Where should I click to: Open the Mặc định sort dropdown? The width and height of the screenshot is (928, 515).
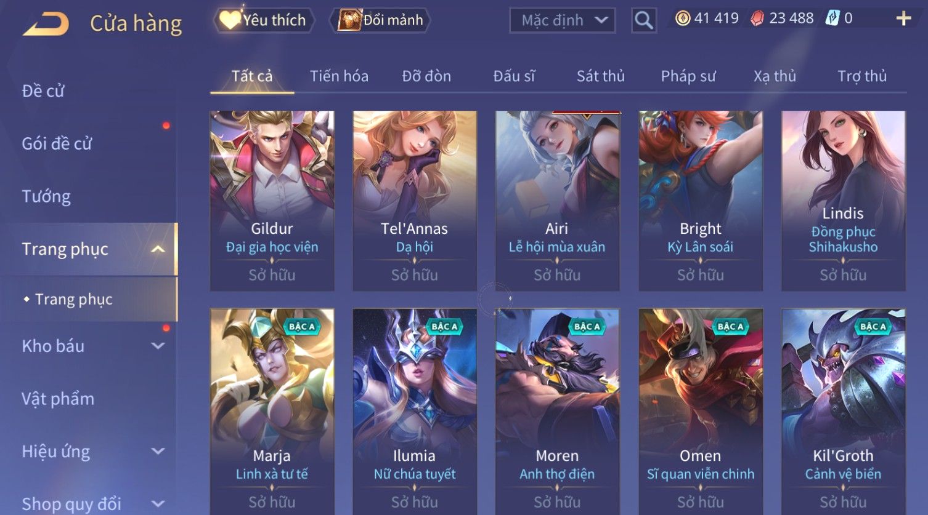(x=563, y=20)
